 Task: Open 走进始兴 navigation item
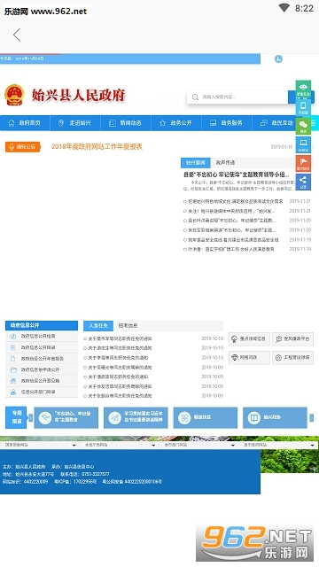[75, 123]
